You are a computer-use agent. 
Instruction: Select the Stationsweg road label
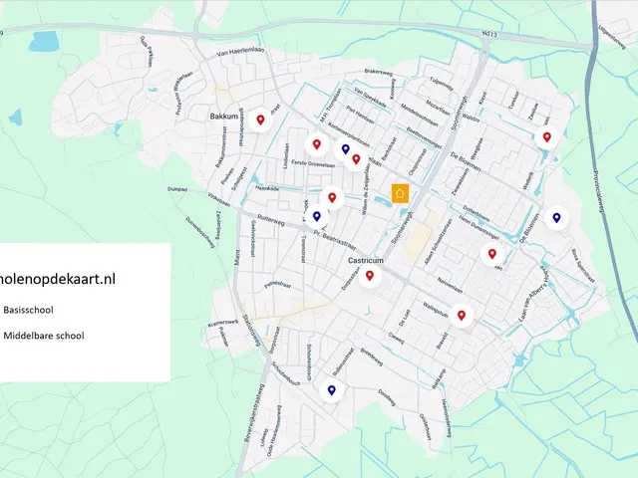251,331
